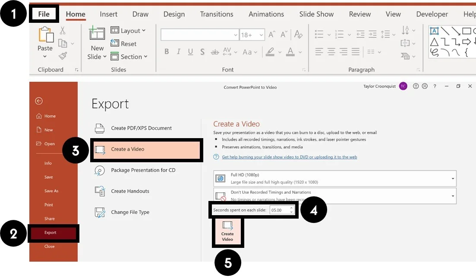Select the Triangle shape
Image resolution: width=476 pixels, height=278 pixels.
434,42
